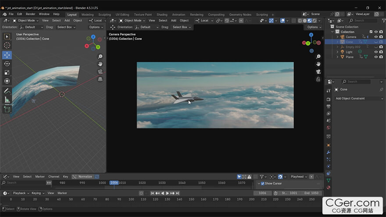The height and width of the screenshot is (217, 386).
Task: Click lock camera to view icon
Action: [x=318, y=79]
